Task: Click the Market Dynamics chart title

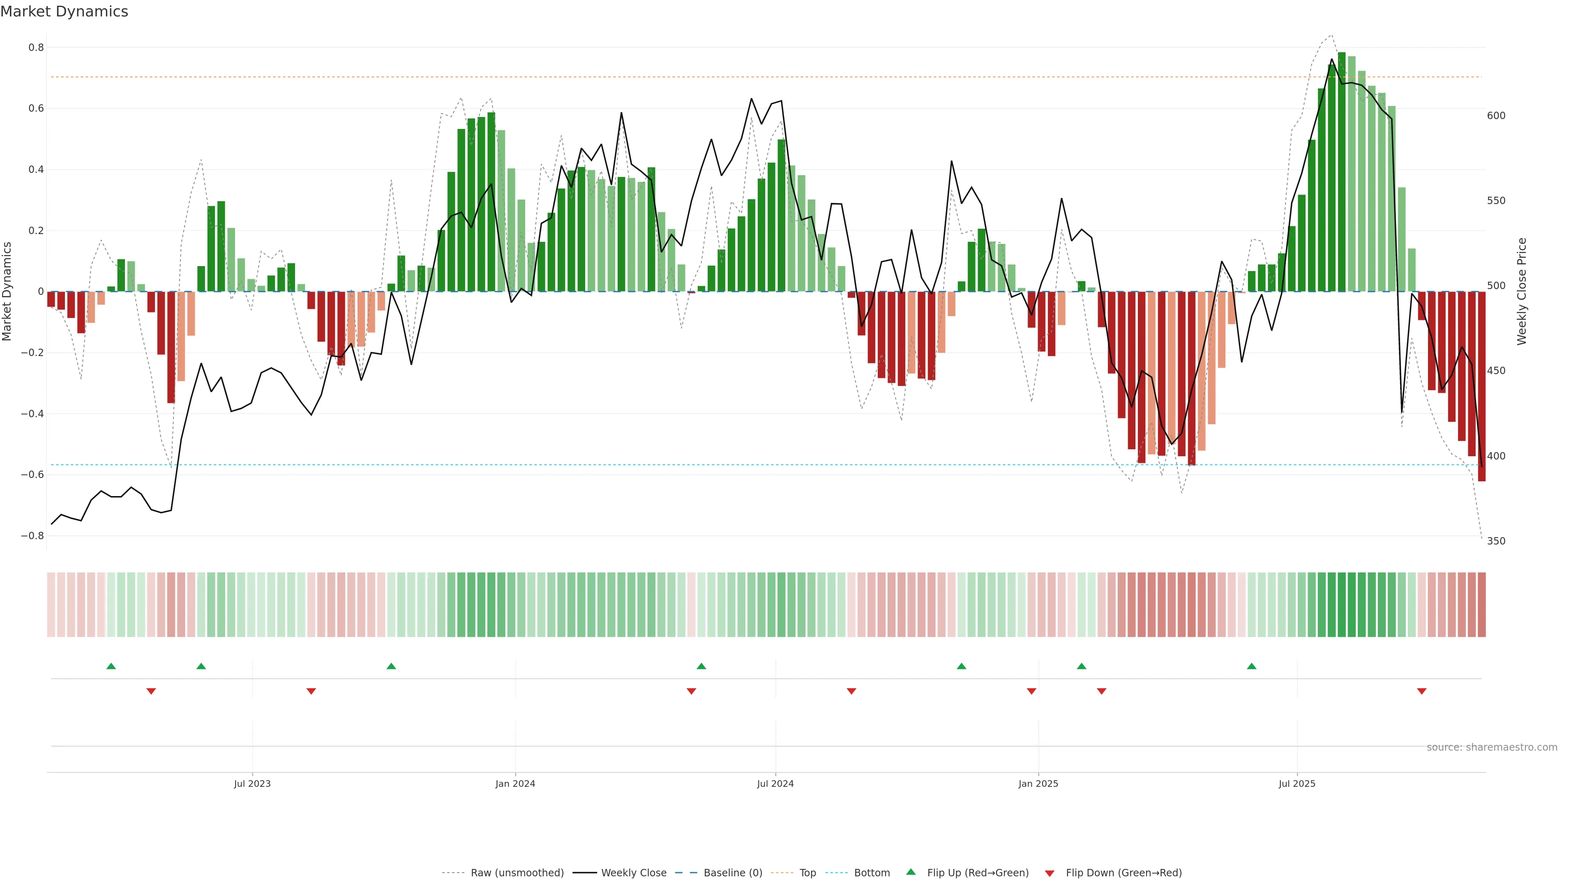Action: [65, 11]
